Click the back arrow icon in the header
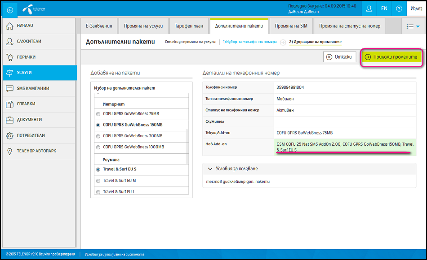The width and height of the screenshot is (427, 260). click(x=10, y=10)
